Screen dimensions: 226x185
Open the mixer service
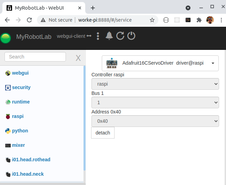click(x=18, y=145)
